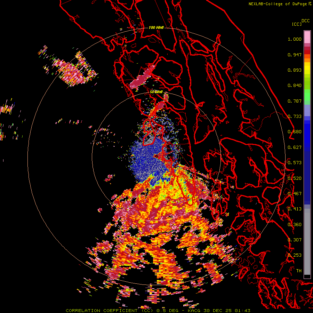Screen dimensions: 313x313
Task: Click the 50 NMI range ring label
Action: (156, 92)
